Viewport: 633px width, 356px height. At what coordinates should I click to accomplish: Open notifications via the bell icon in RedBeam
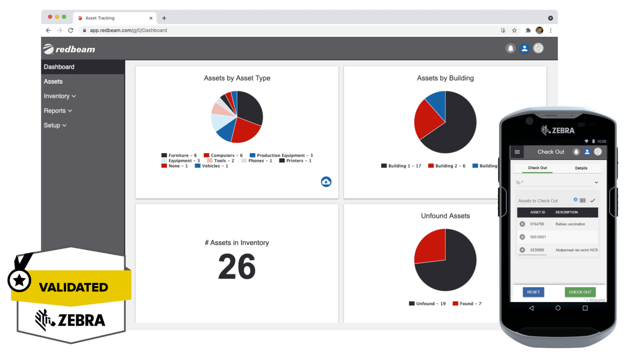(x=510, y=48)
